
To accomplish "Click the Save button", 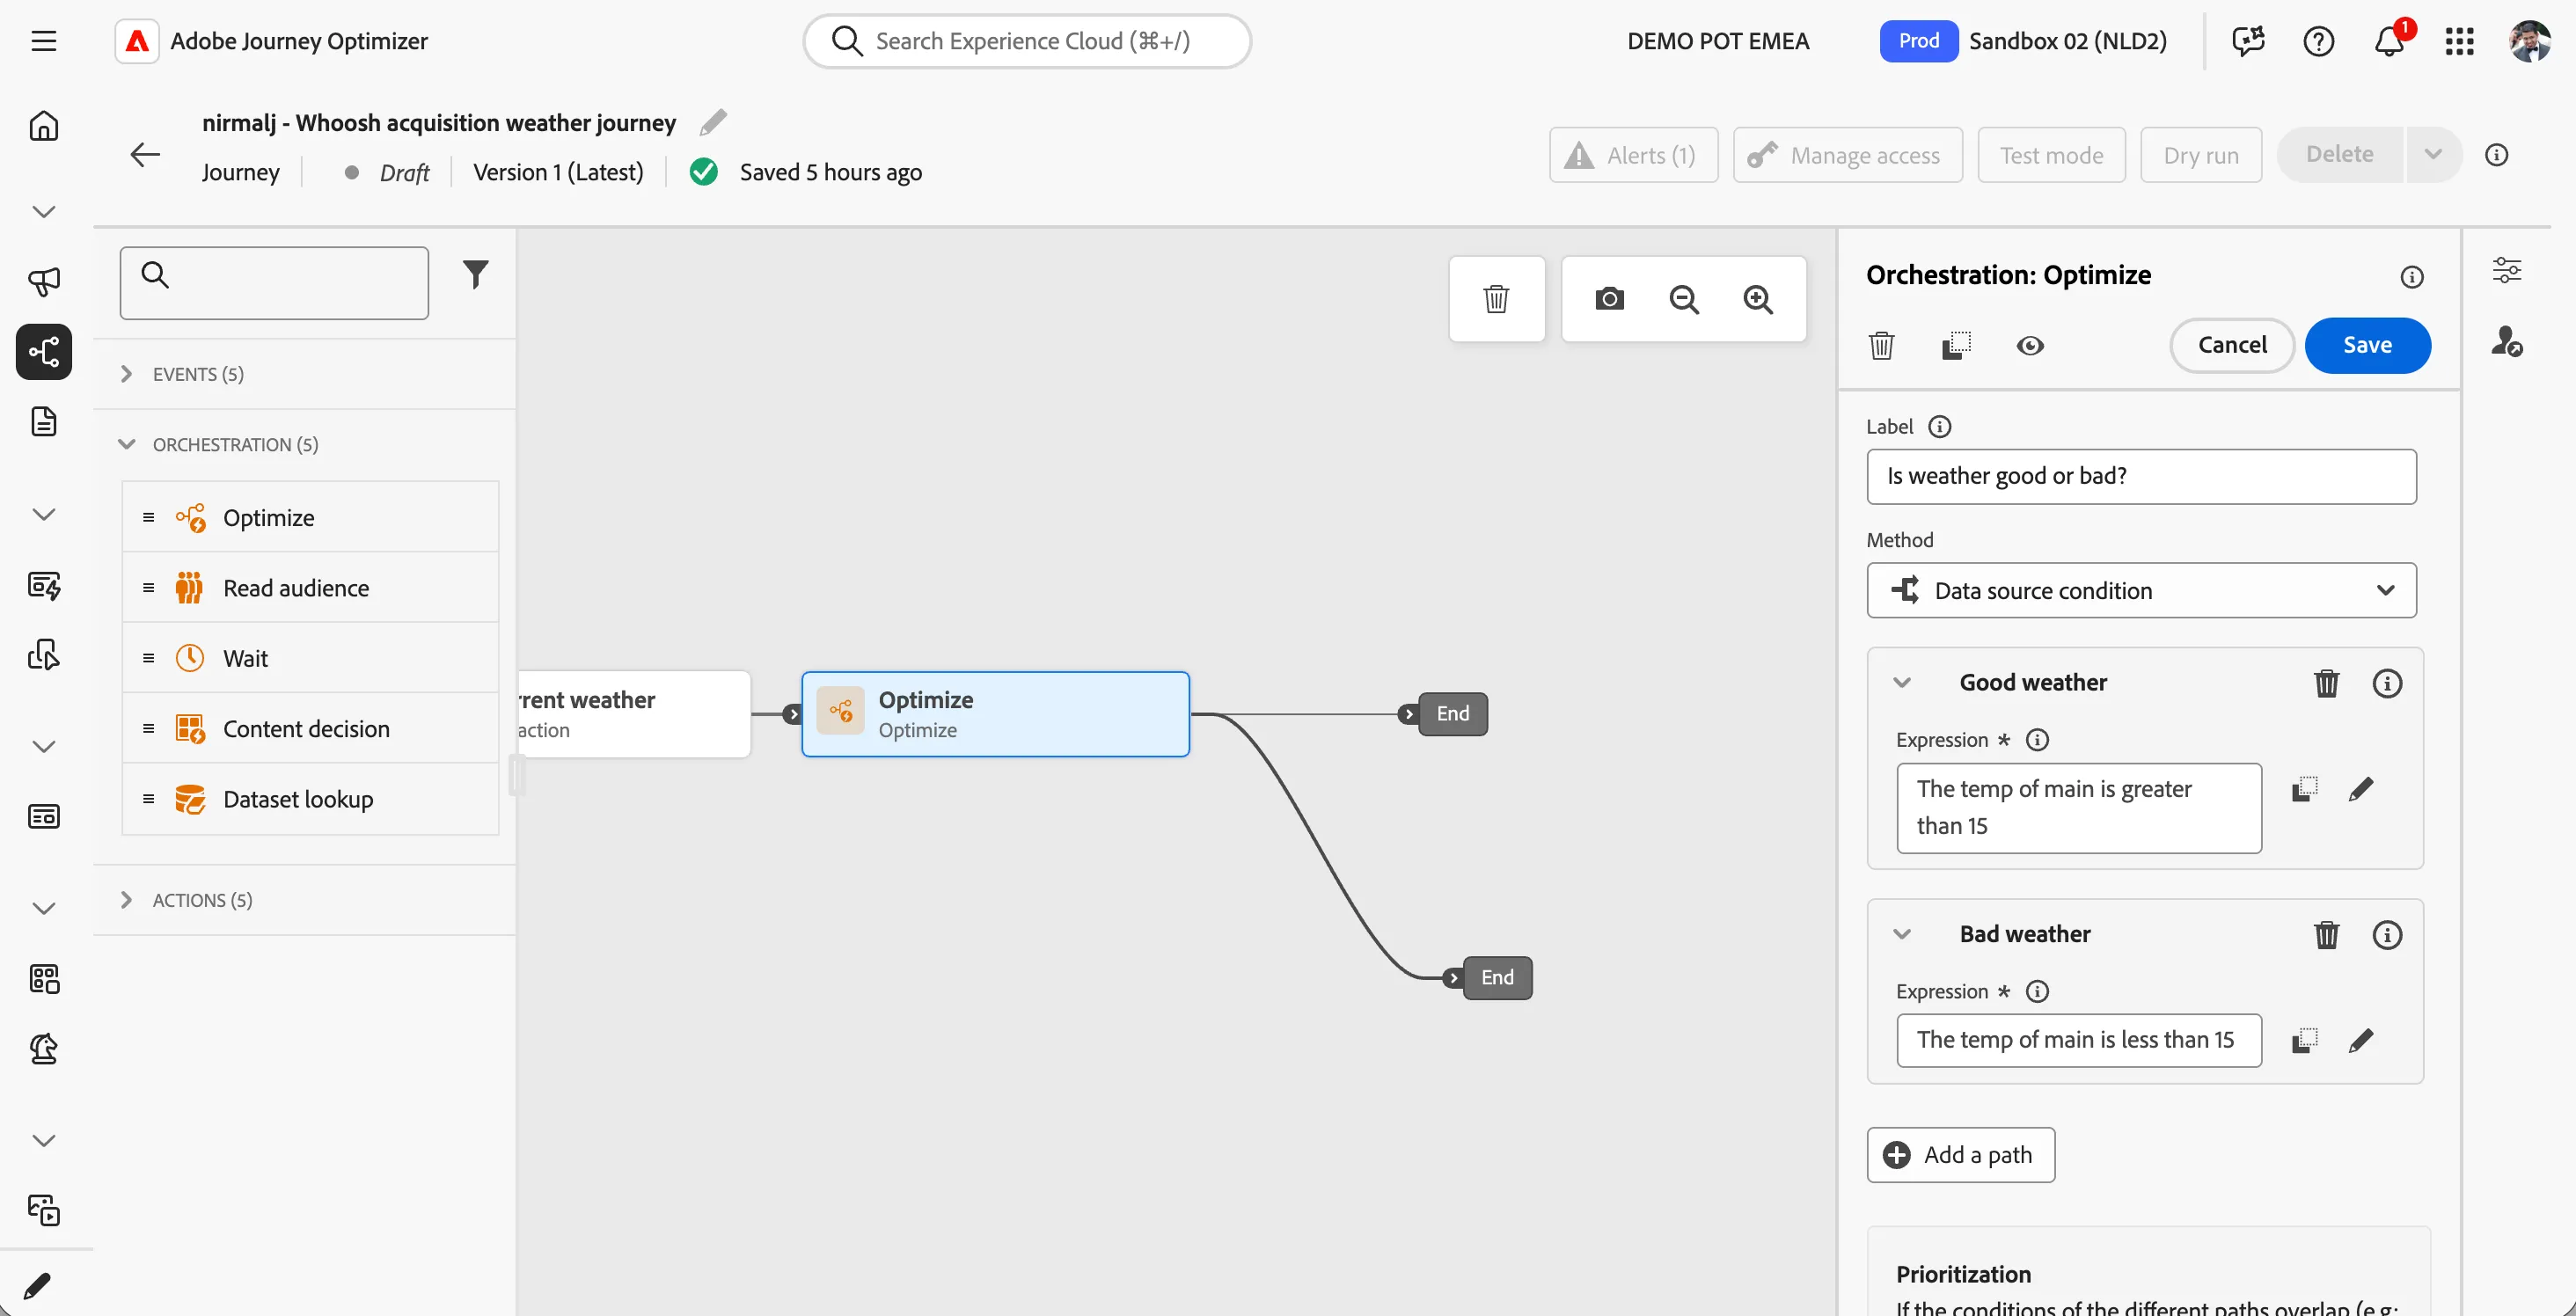I will coord(2367,345).
